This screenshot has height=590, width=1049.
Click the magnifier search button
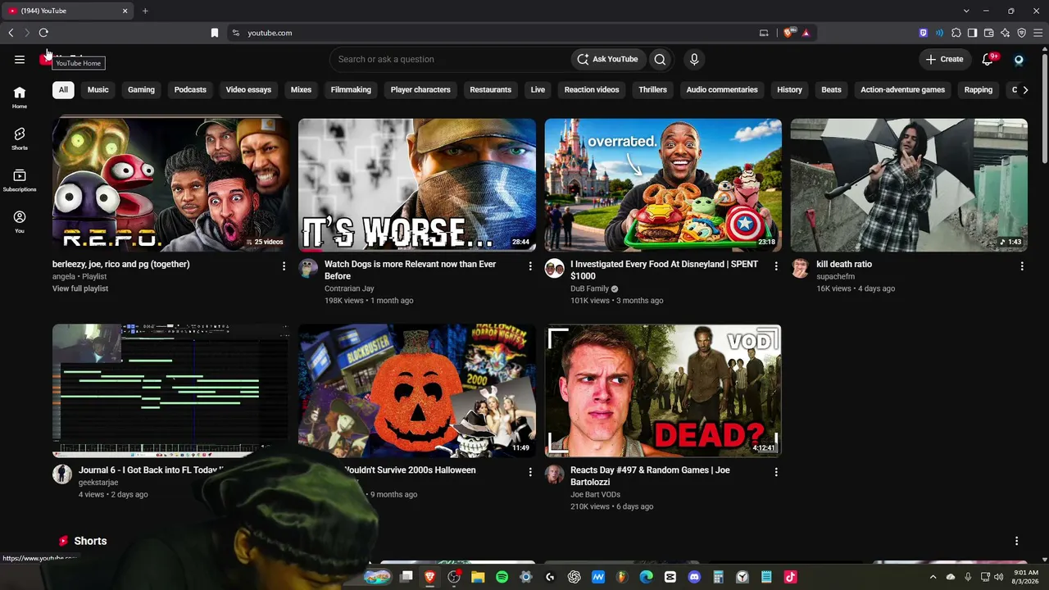coord(660,59)
